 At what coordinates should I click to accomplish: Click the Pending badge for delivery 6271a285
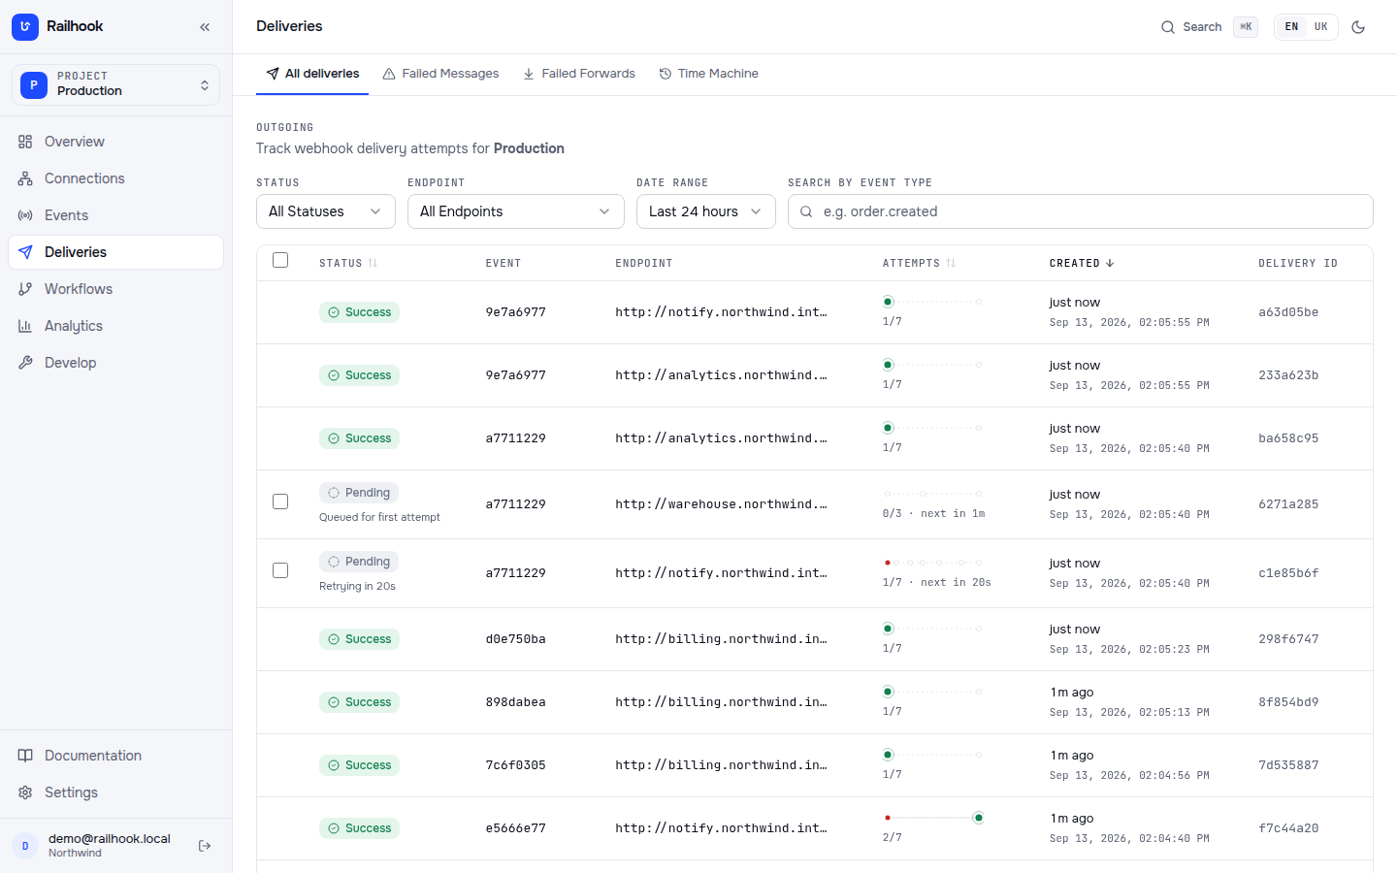click(359, 493)
